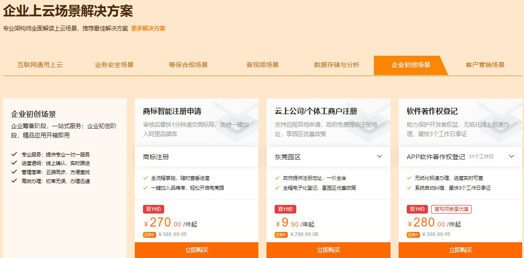
Task: Select the 等保合规场景 tab
Action: tap(188, 65)
